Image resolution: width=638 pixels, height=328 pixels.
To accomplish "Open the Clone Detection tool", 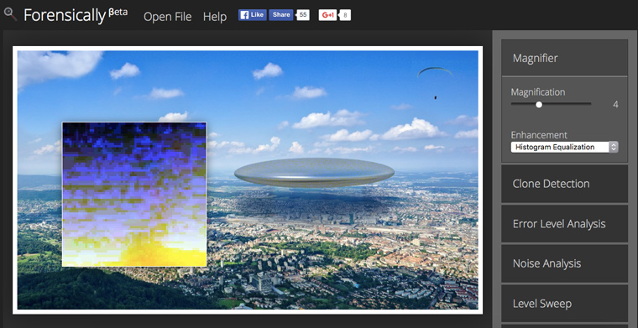I will pos(564,184).
